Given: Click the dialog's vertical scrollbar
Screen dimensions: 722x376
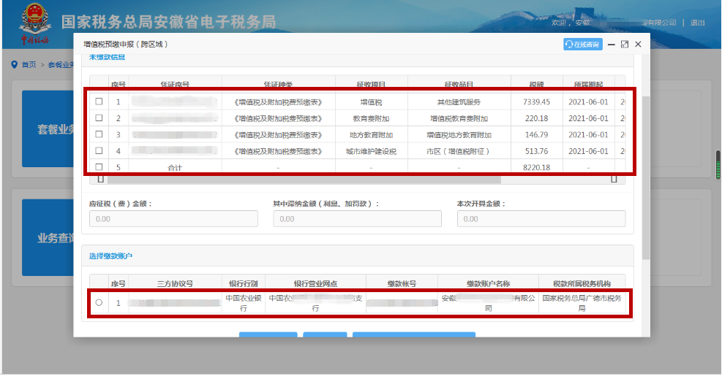Looking at the screenshot, I should (646, 177).
